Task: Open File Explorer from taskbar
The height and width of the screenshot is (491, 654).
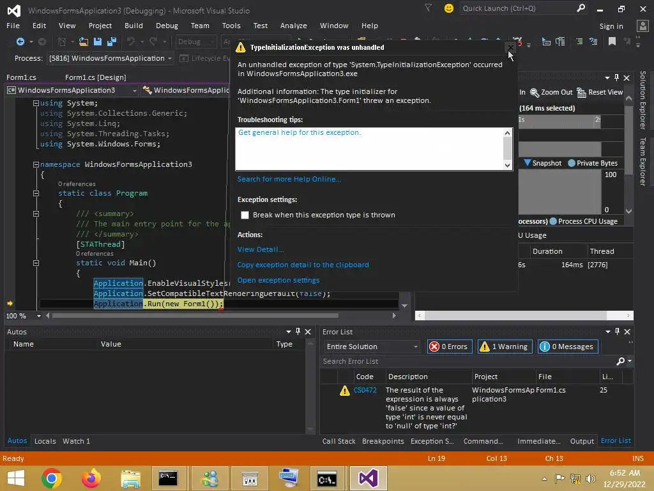Action: click(x=130, y=478)
